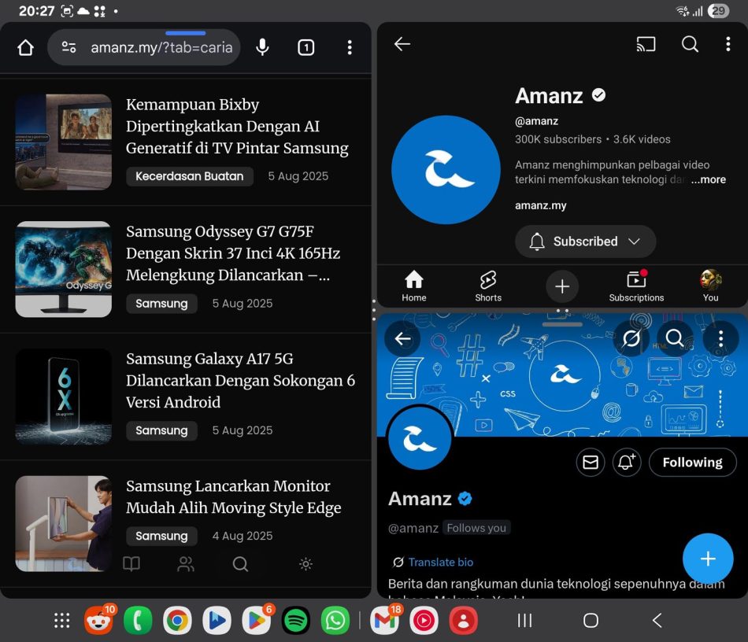Image resolution: width=748 pixels, height=642 pixels.
Task: Expand the Subscribed notification options chevron
Action: point(636,242)
